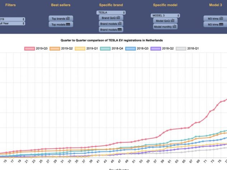This screenshot has width=227, height=170.
Task: Open the Model QoQ chart
Action: click(165, 21)
